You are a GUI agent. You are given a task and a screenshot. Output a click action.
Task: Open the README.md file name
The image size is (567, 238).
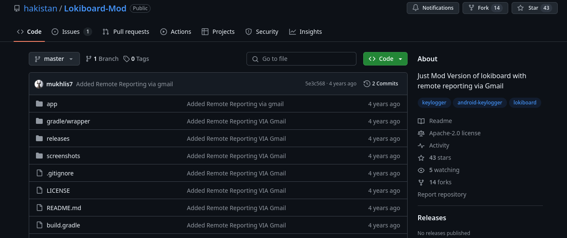click(64, 208)
